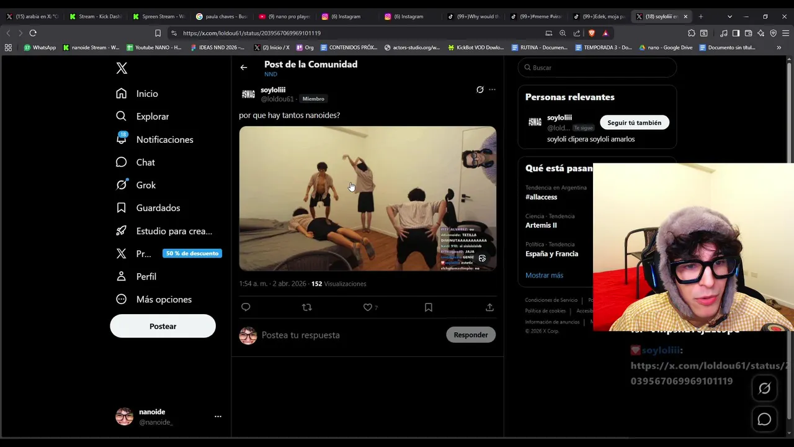Open Premium with 50 % de descuento badge

pos(168,253)
